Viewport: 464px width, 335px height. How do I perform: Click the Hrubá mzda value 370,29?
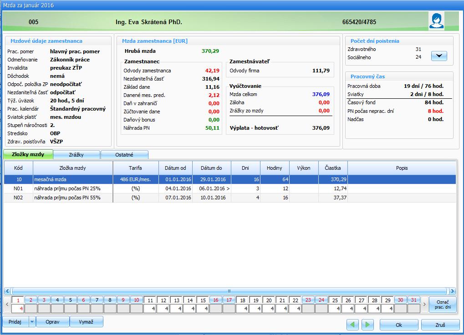210,51
